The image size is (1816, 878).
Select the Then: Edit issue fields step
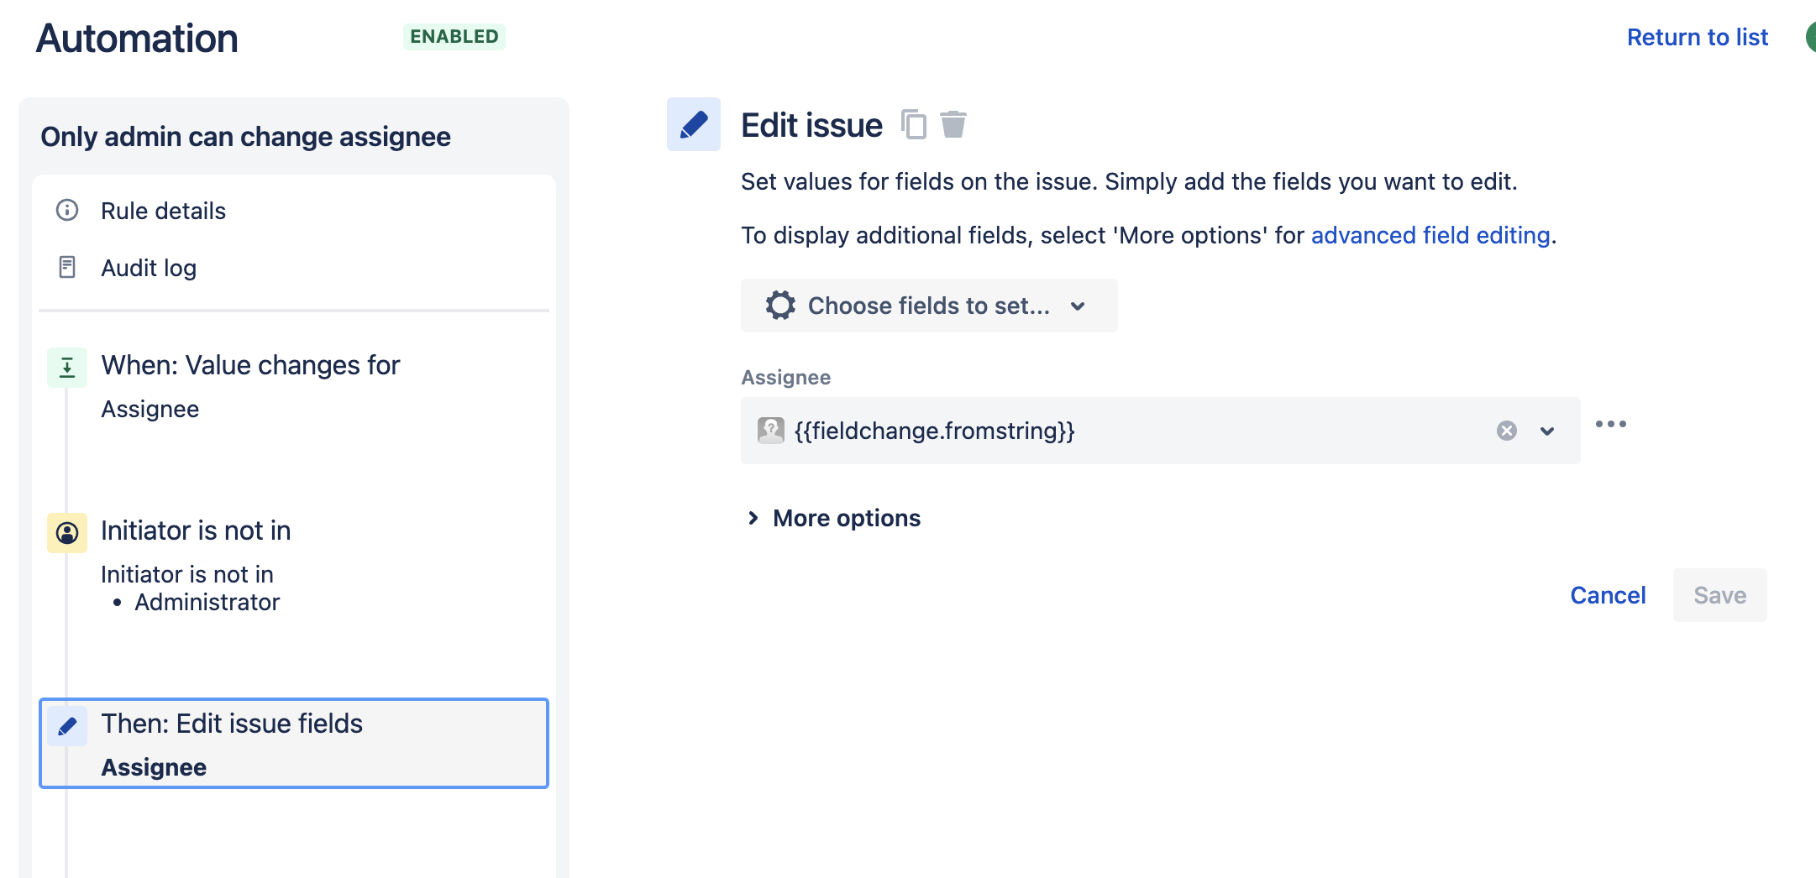(293, 742)
